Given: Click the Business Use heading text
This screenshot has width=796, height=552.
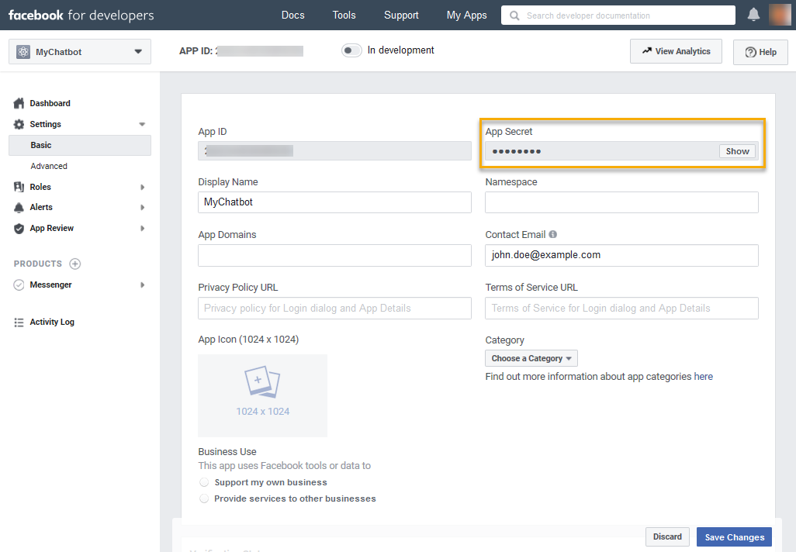Looking at the screenshot, I should (227, 451).
